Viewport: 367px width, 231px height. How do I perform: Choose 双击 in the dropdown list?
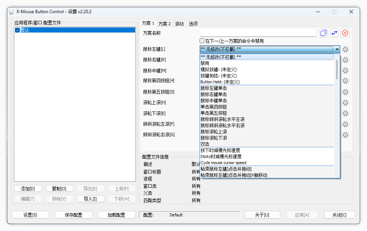coord(205,144)
